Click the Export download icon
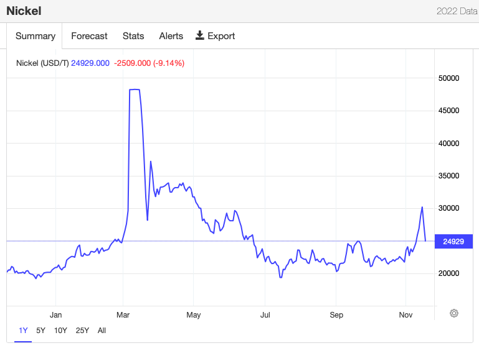Image resolution: width=479 pixels, height=348 pixels. 200,35
